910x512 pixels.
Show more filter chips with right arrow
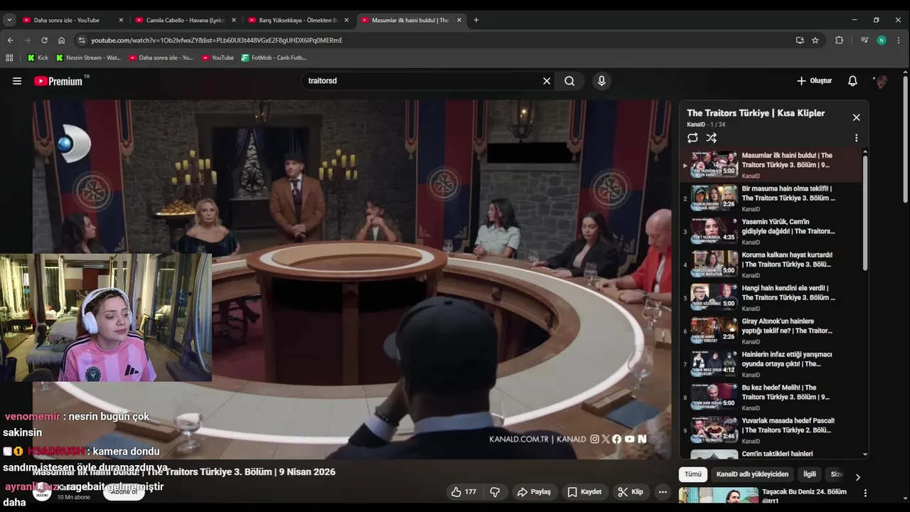pyautogui.click(x=857, y=477)
